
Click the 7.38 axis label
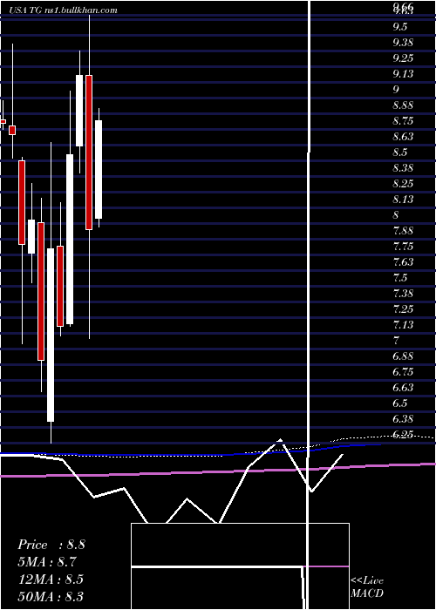coord(403,294)
